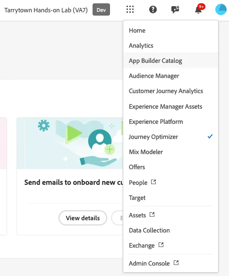The image size is (229, 276).
Task: Click the onboarding emails card illustration
Action: tap(70, 143)
